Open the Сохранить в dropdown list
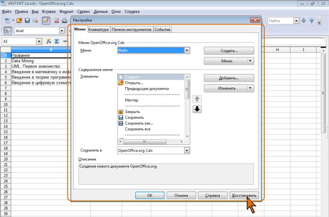Viewport: 329px width, 217px height. coord(187,151)
